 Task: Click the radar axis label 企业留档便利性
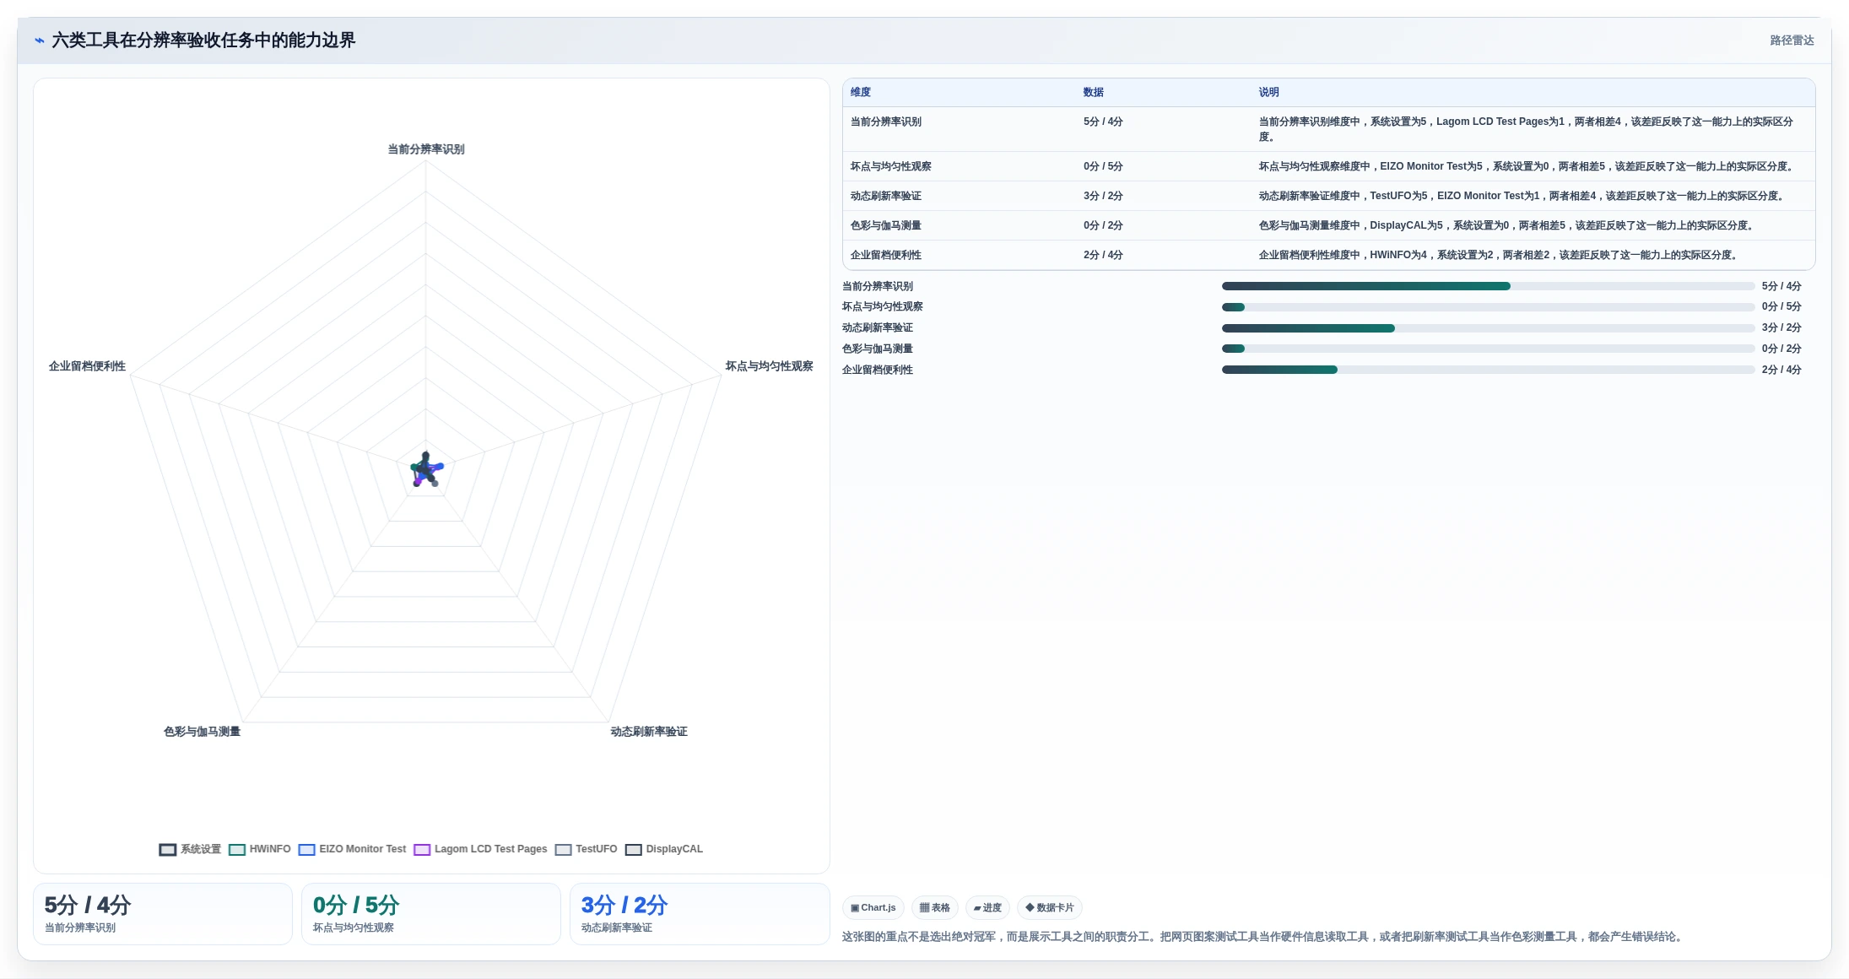[x=87, y=366]
